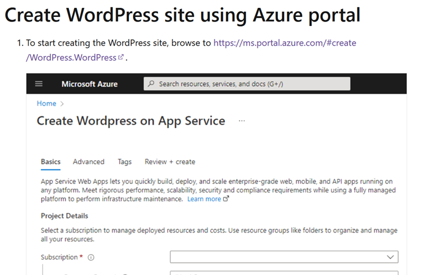The width and height of the screenshot is (444, 275).
Task: Open the Learn more link
Action: [204, 199]
